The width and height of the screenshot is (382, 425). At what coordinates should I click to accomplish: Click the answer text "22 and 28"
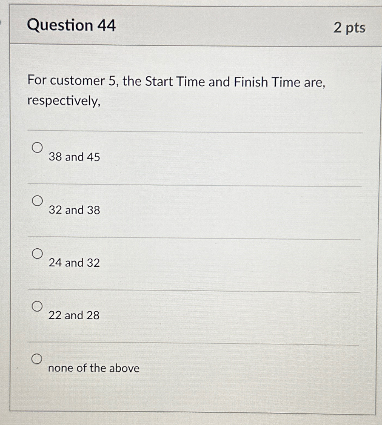(73, 316)
